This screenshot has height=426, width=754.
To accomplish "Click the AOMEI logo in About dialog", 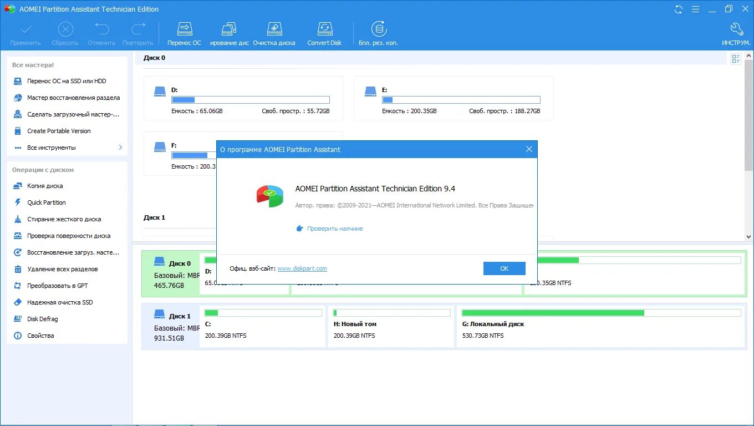I will click(x=270, y=196).
